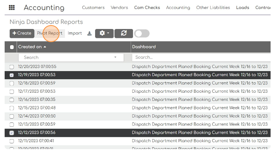Click the Dashboard search input field
This screenshot has height=153, width=276.
[201, 57]
